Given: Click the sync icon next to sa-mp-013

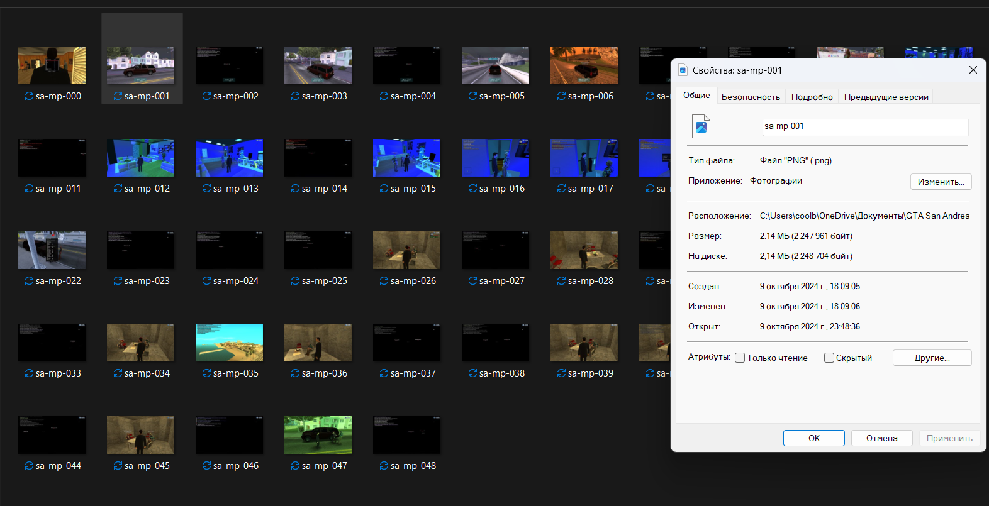Looking at the screenshot, I should click(206, 189).
